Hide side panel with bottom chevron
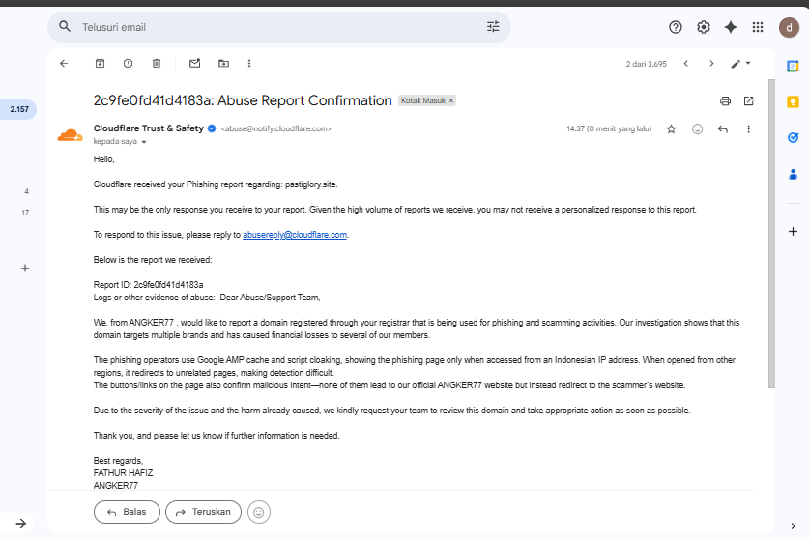The image size is (809, 539). (x=793, y=526)
